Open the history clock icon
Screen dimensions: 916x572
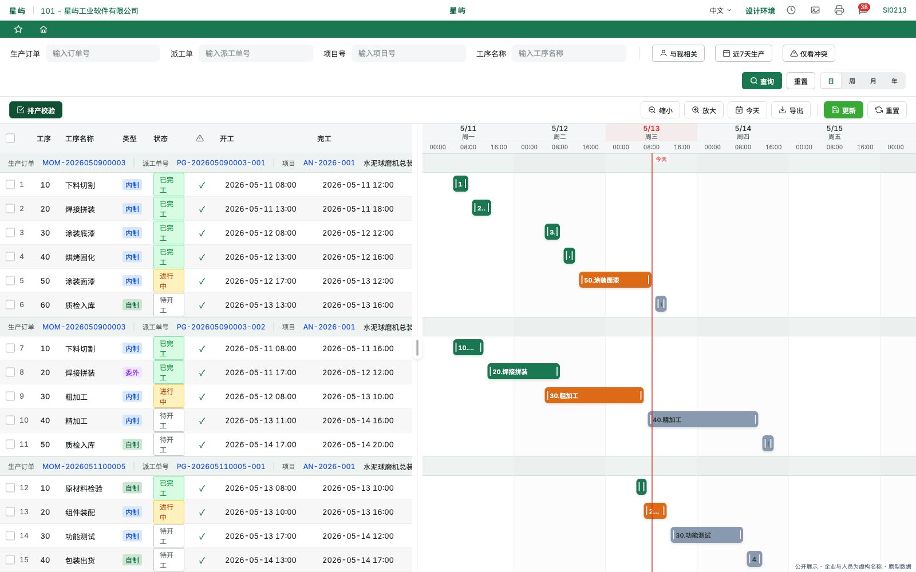click(x=791, y=10)
